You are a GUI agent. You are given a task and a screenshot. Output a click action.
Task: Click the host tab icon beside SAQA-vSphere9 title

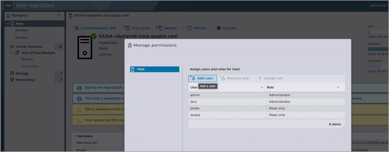tap(70, 15)
